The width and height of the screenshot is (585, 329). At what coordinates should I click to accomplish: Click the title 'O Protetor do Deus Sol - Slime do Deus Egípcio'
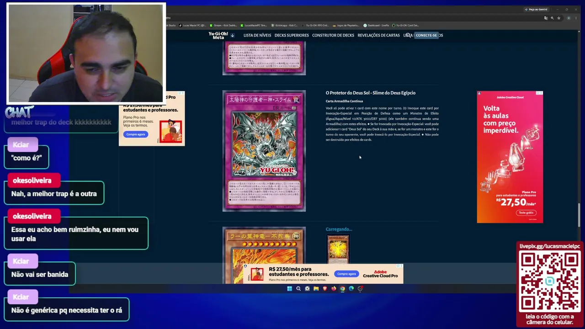pos(371,93)
